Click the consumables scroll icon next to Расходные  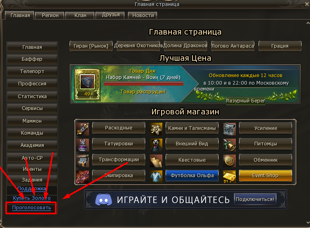click(x=83, y=129)
